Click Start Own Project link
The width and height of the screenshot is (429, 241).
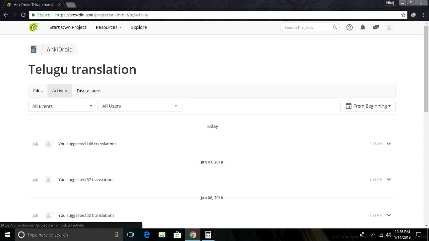tap(68, 27)
